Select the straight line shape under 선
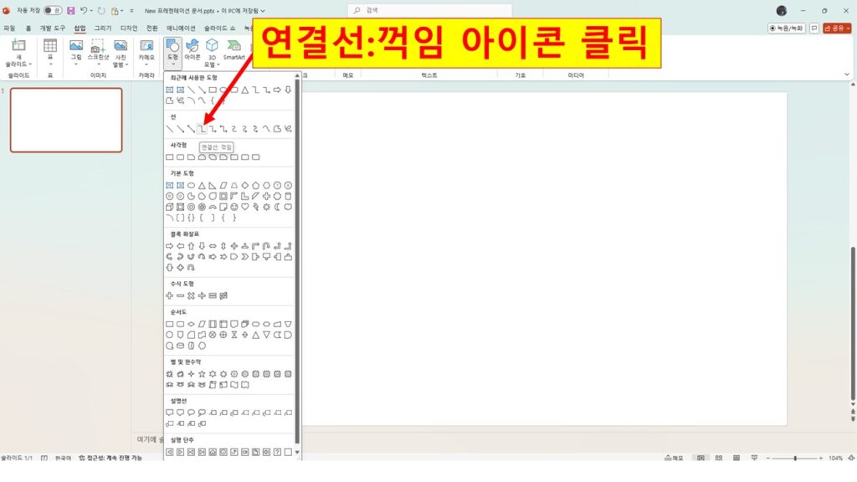This screenshot has width=857, height=482. point(169,129)
